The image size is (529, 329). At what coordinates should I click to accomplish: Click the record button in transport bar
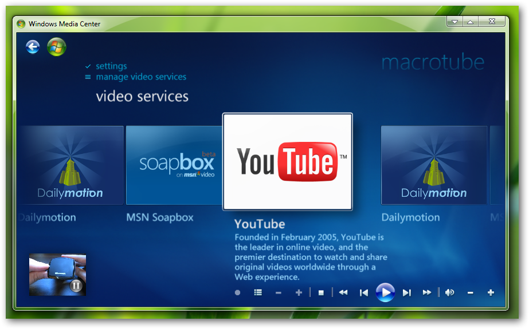[x=237, y=292]
